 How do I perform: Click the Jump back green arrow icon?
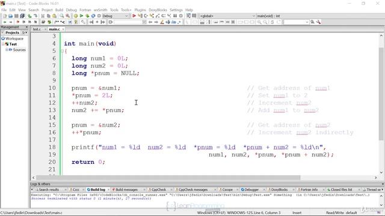pos(5,22)
